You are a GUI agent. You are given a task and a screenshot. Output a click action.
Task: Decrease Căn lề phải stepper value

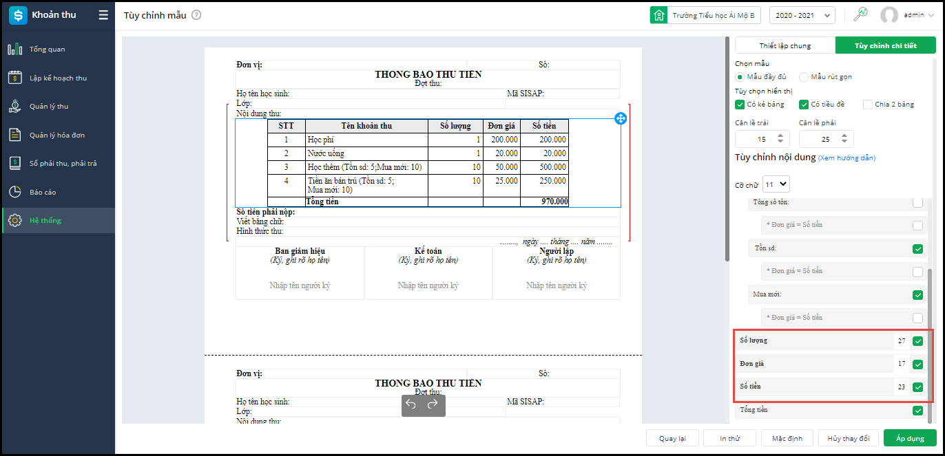pos(844,142)
